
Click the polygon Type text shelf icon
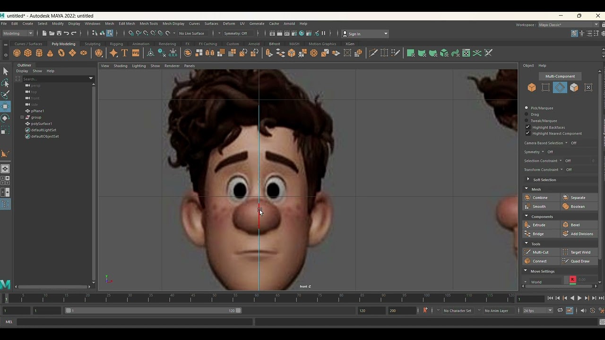(125, 53)
